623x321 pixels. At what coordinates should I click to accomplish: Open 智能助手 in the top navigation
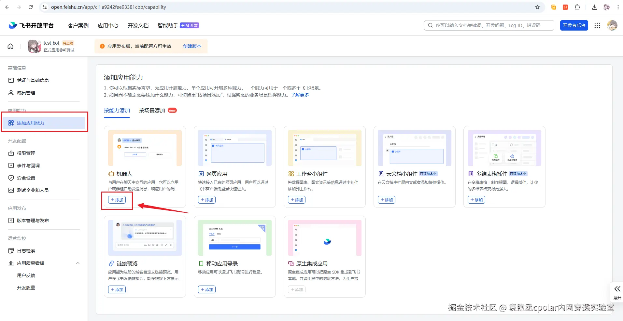(x=168, y=25)
